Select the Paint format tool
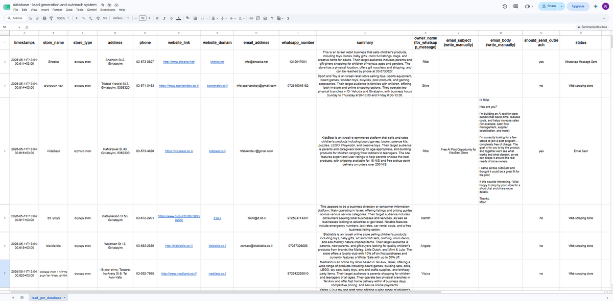 pyautogui.click(x=51, y=18)
